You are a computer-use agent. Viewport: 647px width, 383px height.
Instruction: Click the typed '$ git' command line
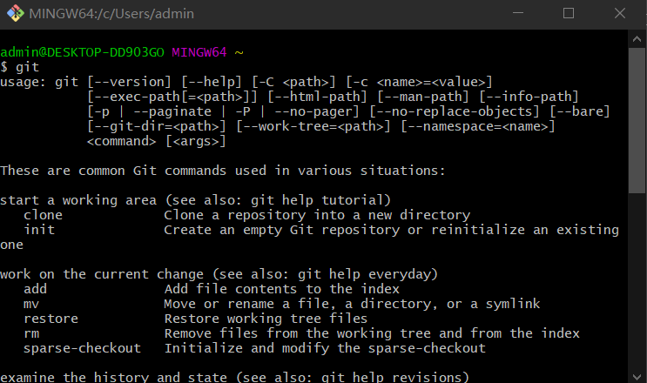coord(20,67)
